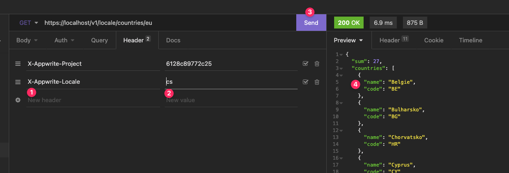Open the Docs tab
Screen dimensions: 509x173
pyautogui.click(x=173, y=40)
